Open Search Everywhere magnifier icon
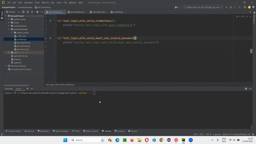Viewport: 256px width, 144px height. point(245,7)
